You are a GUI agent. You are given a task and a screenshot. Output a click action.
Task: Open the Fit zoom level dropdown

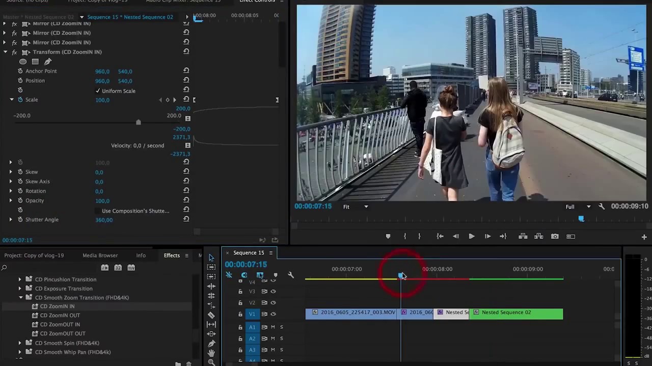pyautogui.click(x=356, y=207)
